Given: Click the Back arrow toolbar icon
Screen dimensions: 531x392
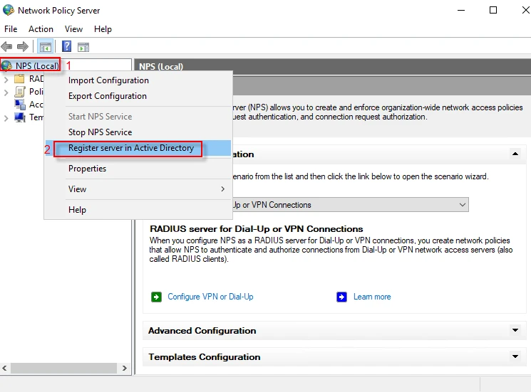Looking at the screenshot, I should click(x=7, y=47).
